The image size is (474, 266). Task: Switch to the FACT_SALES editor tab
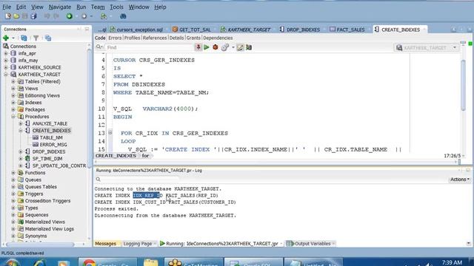click(347, 30)
